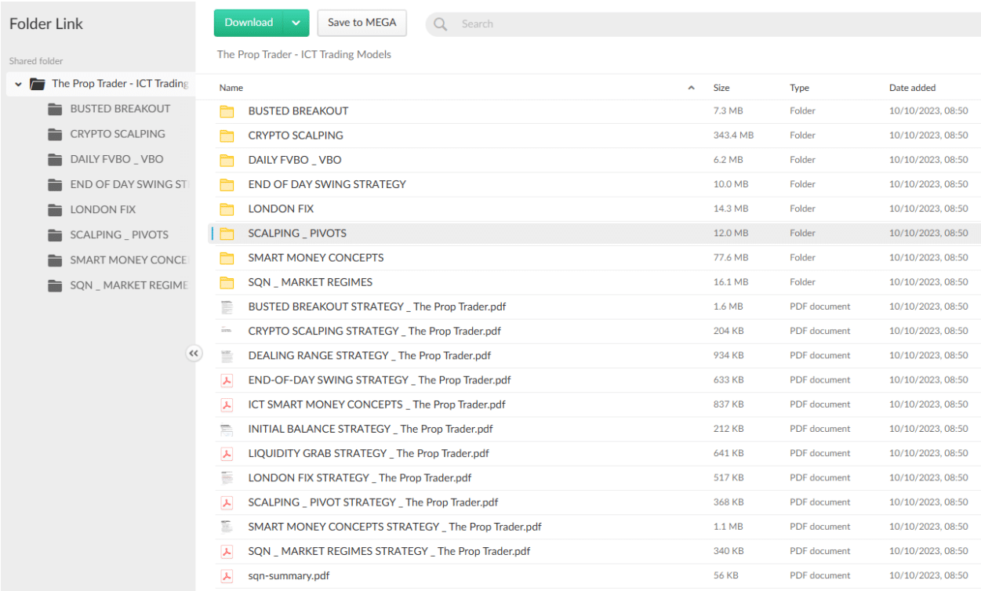The image size is (981, 591).
Task: Select DAILY FVBO _ VBO in the sidebar tree
Action: point(116,159)
